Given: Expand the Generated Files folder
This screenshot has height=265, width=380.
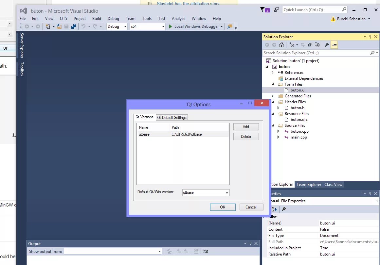Looking at the screenshot, I should click(x=272, y=96).
